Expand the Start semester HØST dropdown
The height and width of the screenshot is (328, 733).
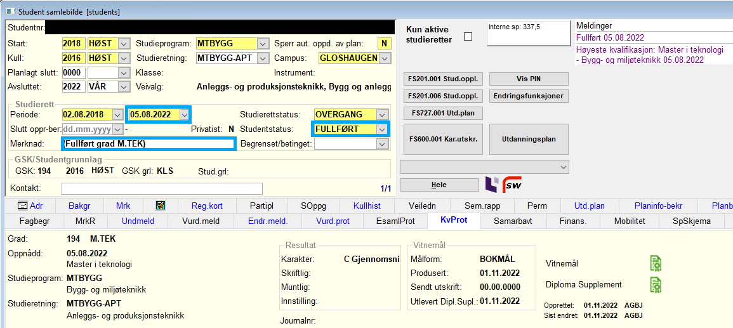(124, 44)
